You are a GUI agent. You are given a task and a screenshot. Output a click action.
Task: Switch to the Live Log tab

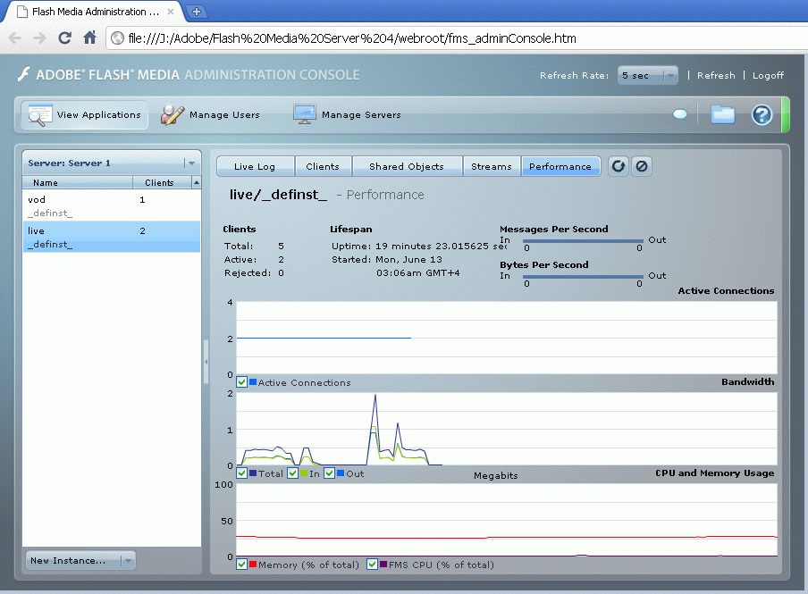pos(255,166)
